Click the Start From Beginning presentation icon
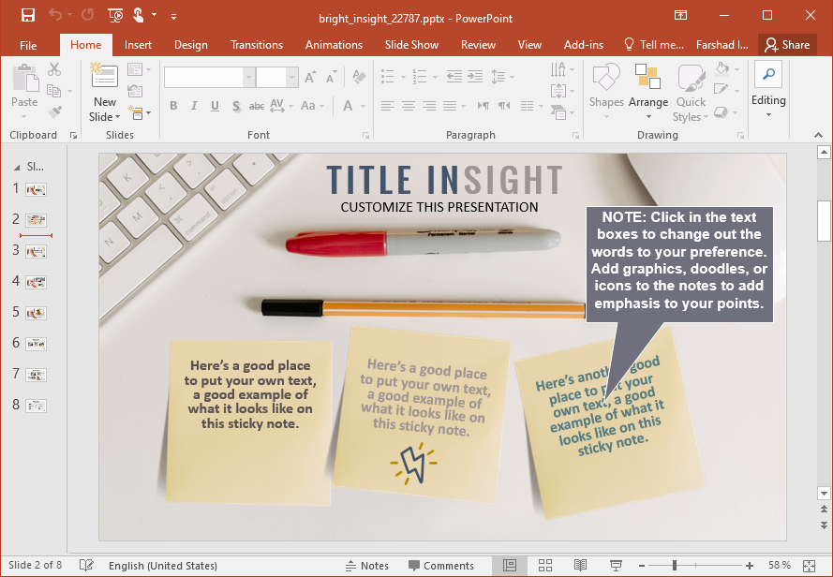This screenshot has width=833, height=577. click(114, 15)
